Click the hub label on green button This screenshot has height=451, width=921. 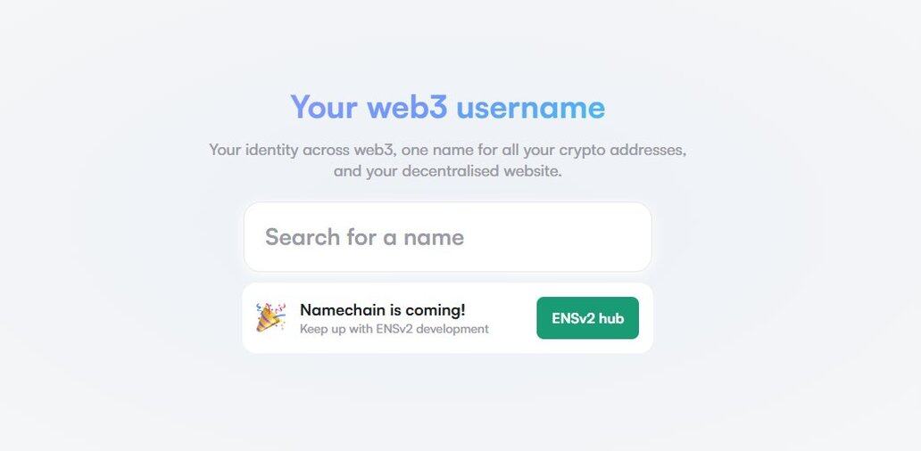610,318
